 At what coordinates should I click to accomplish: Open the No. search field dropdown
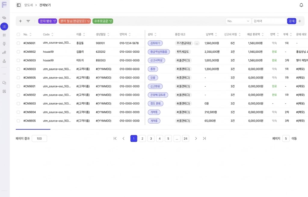239,21
